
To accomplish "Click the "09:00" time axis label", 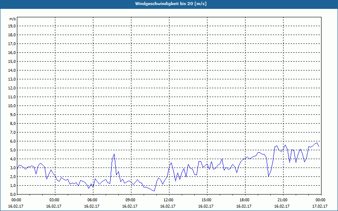I will tap(131, 200).
